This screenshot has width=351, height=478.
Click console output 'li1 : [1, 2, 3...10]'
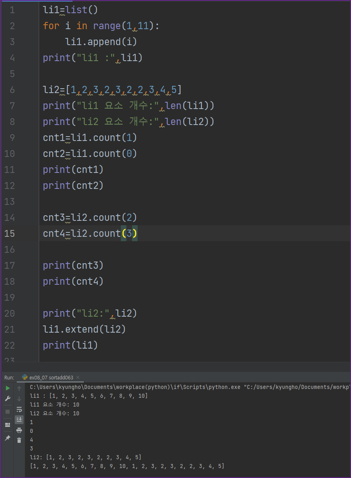coord(89,396)
